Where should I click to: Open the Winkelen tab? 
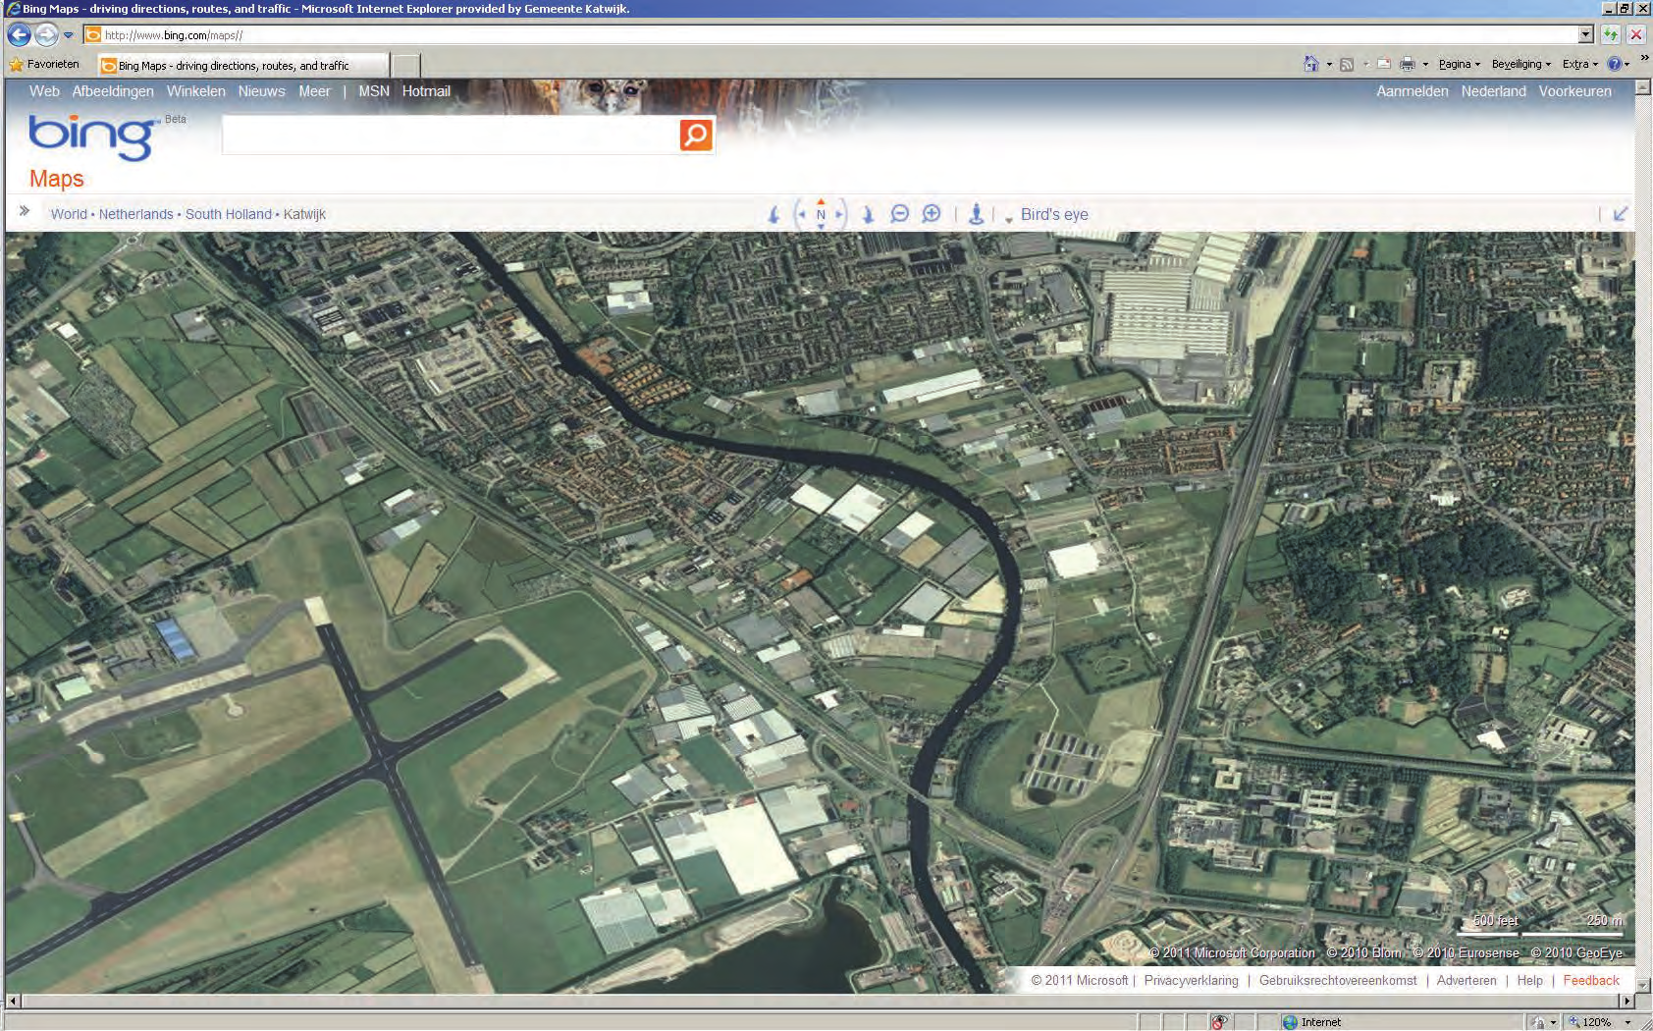click(x=195, y=91)
